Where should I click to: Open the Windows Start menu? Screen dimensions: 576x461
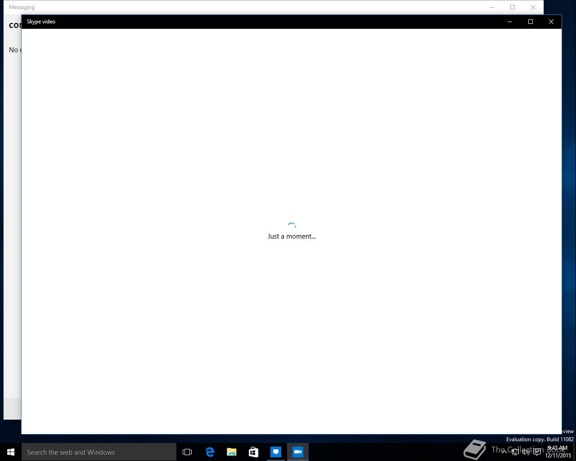(11, 452)
